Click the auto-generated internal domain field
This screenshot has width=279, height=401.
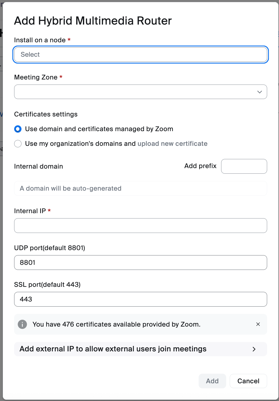141,188
